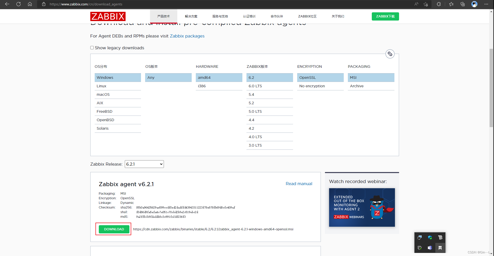Open the cdn.zabbix.com msi download URL
Image resolution: width=494 pixels, height=256 pixels.
click(x=213, y=229)
